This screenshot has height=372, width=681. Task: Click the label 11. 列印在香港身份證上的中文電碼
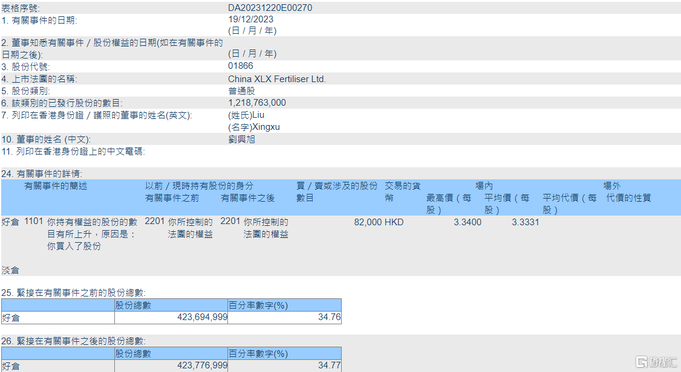coord(73,152)
